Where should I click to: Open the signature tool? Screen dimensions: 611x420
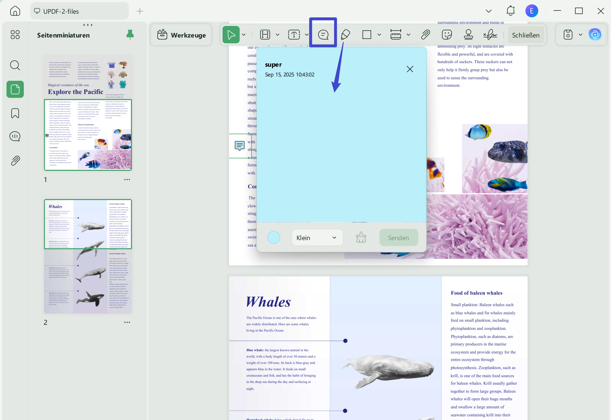point(490,35)
